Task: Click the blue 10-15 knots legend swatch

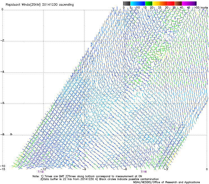Action: pos(141,3)
